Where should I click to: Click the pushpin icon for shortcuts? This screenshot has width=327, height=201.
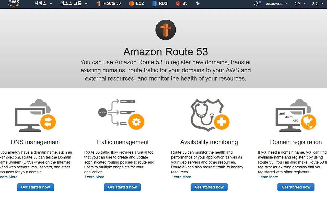198,3
